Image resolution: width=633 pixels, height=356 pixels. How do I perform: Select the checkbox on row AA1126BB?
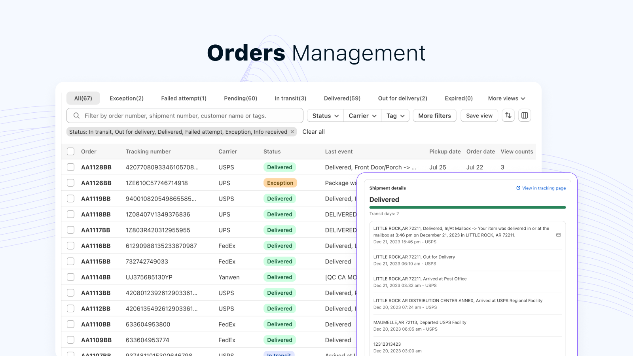coord(70,183)
